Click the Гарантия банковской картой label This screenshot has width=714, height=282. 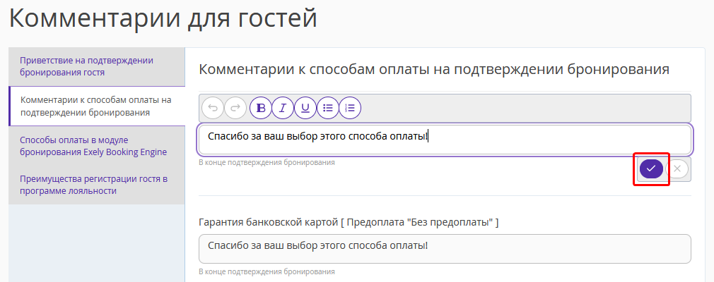(x=349, y=223)
